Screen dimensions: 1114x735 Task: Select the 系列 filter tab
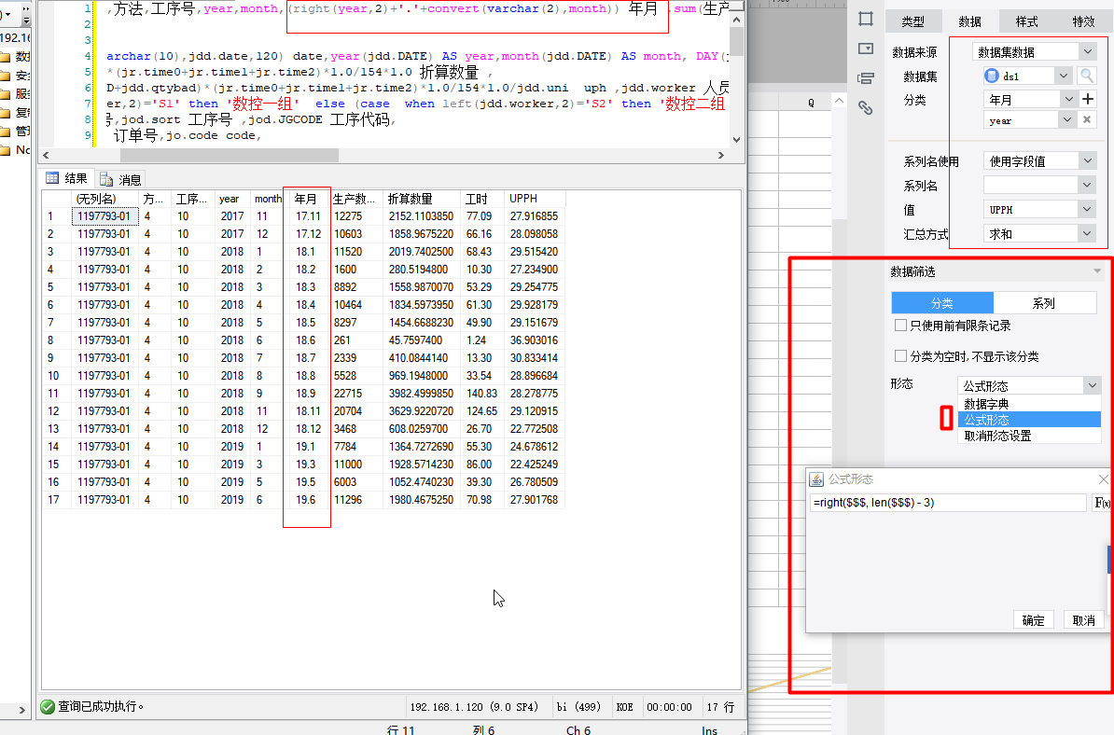pos(1044,303)
